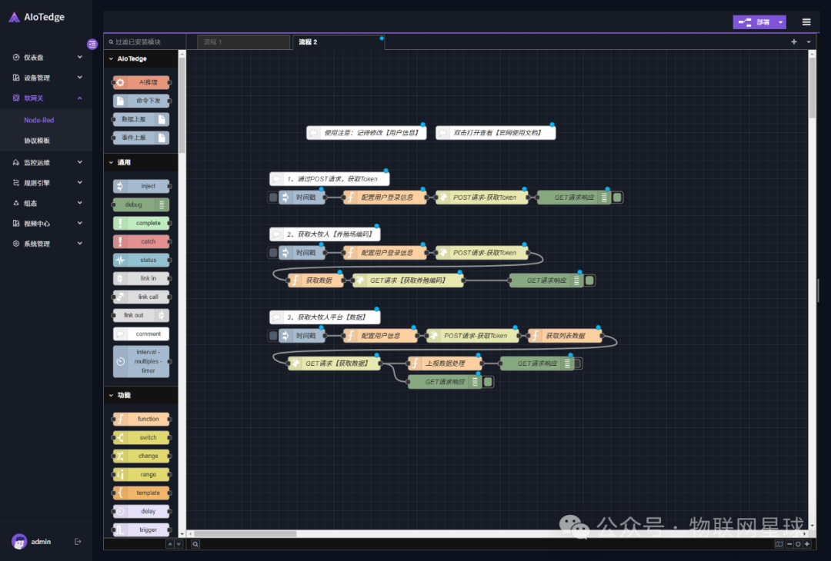Screen dimensions: 831x561
Task: Click the switch node in palette
Action: (142, 437)
